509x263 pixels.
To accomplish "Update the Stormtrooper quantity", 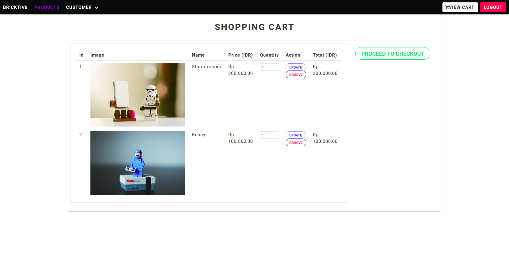I will point(295,67).
